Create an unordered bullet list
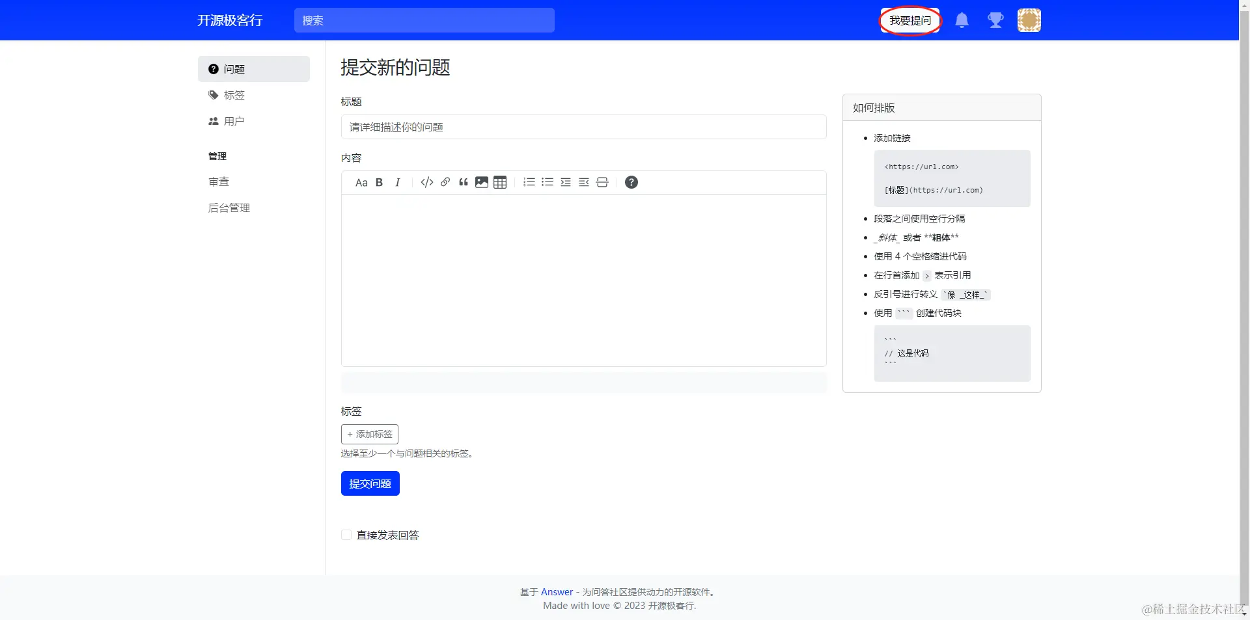The width and height of the screenshot is (1250, 620). [548, 182]
